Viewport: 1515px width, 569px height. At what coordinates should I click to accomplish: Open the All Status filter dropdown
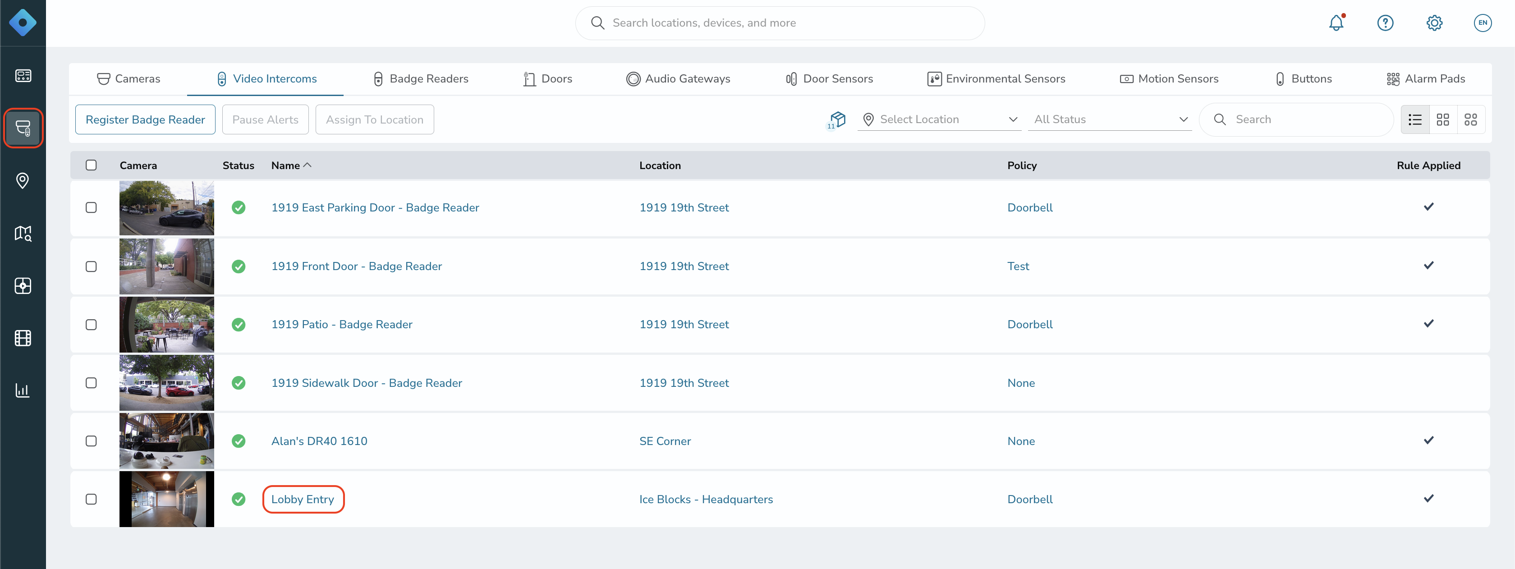pyautogui.click(x=1109, y=119)
